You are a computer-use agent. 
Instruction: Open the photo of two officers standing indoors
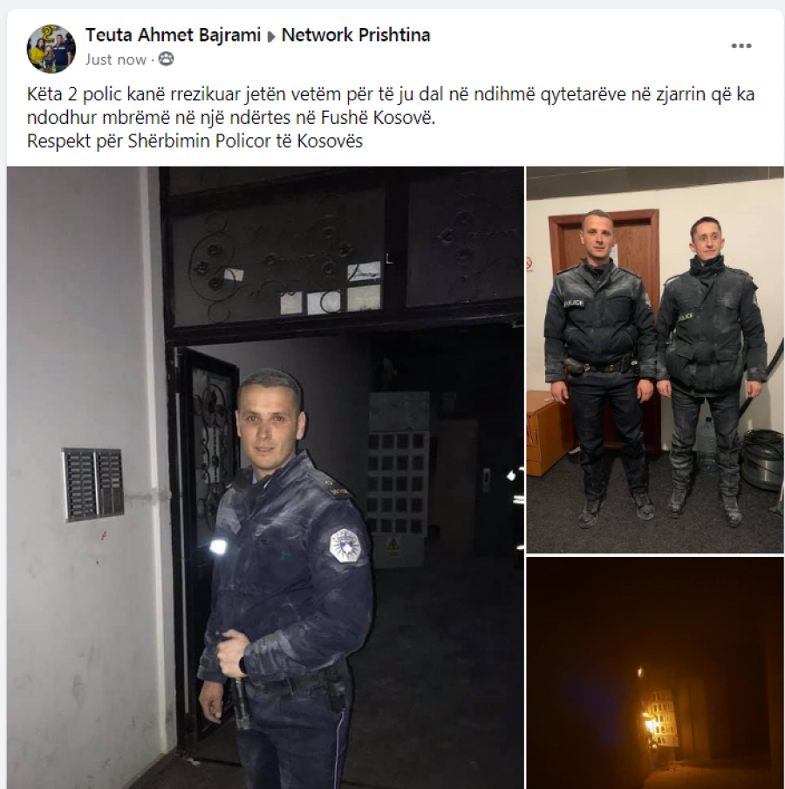pos(655,360)
